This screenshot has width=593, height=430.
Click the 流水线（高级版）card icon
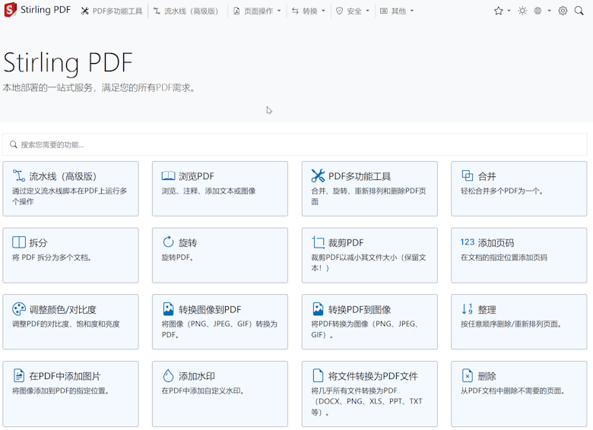pos(19,175)
